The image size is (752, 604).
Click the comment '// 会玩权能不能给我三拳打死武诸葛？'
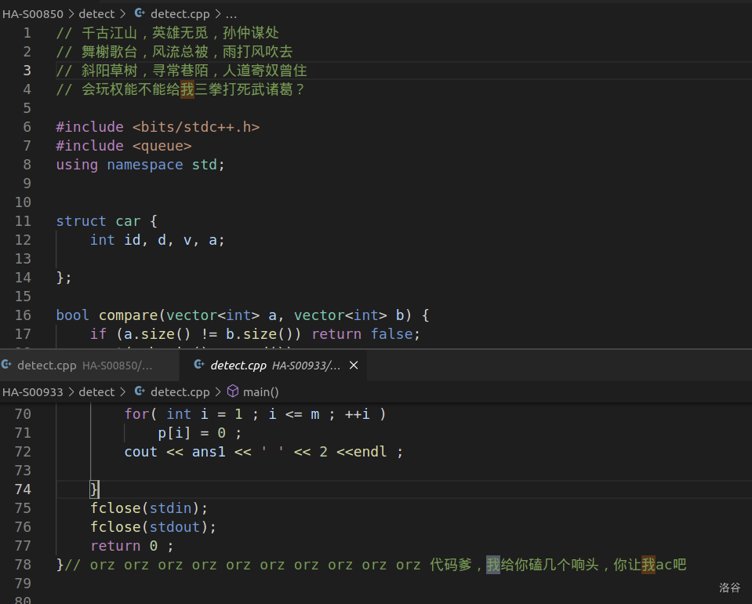point(180,89)
